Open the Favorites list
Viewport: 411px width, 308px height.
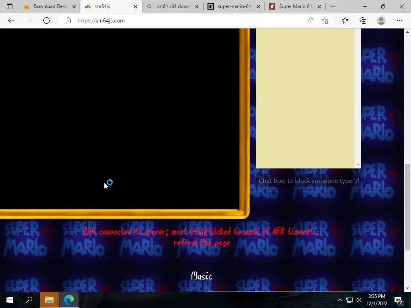pyautogui.click(x=345, y=20)
